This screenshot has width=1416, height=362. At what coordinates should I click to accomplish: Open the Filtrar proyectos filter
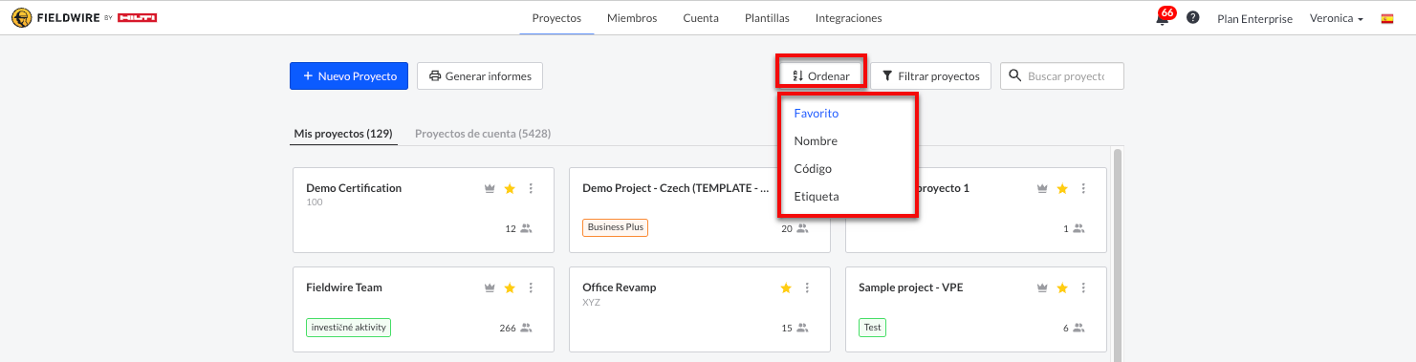tap(930, 76)
